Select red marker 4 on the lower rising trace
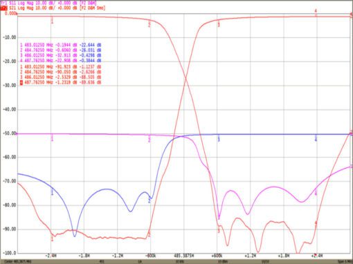This screenshot has height=264, width=353. coord(316,223)
